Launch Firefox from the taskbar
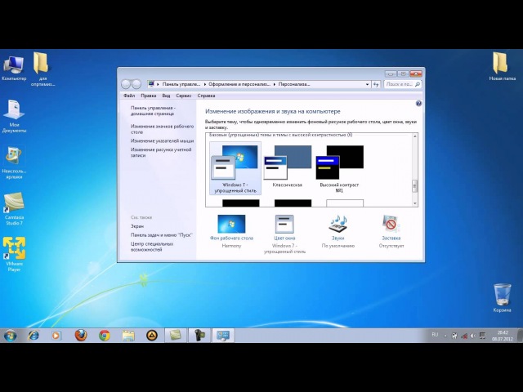Image resolution: width=523 pixels, height=392 pixels. point(80,335)
